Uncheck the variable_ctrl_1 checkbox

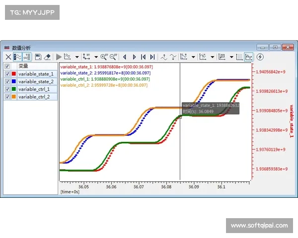pos(7,89)
